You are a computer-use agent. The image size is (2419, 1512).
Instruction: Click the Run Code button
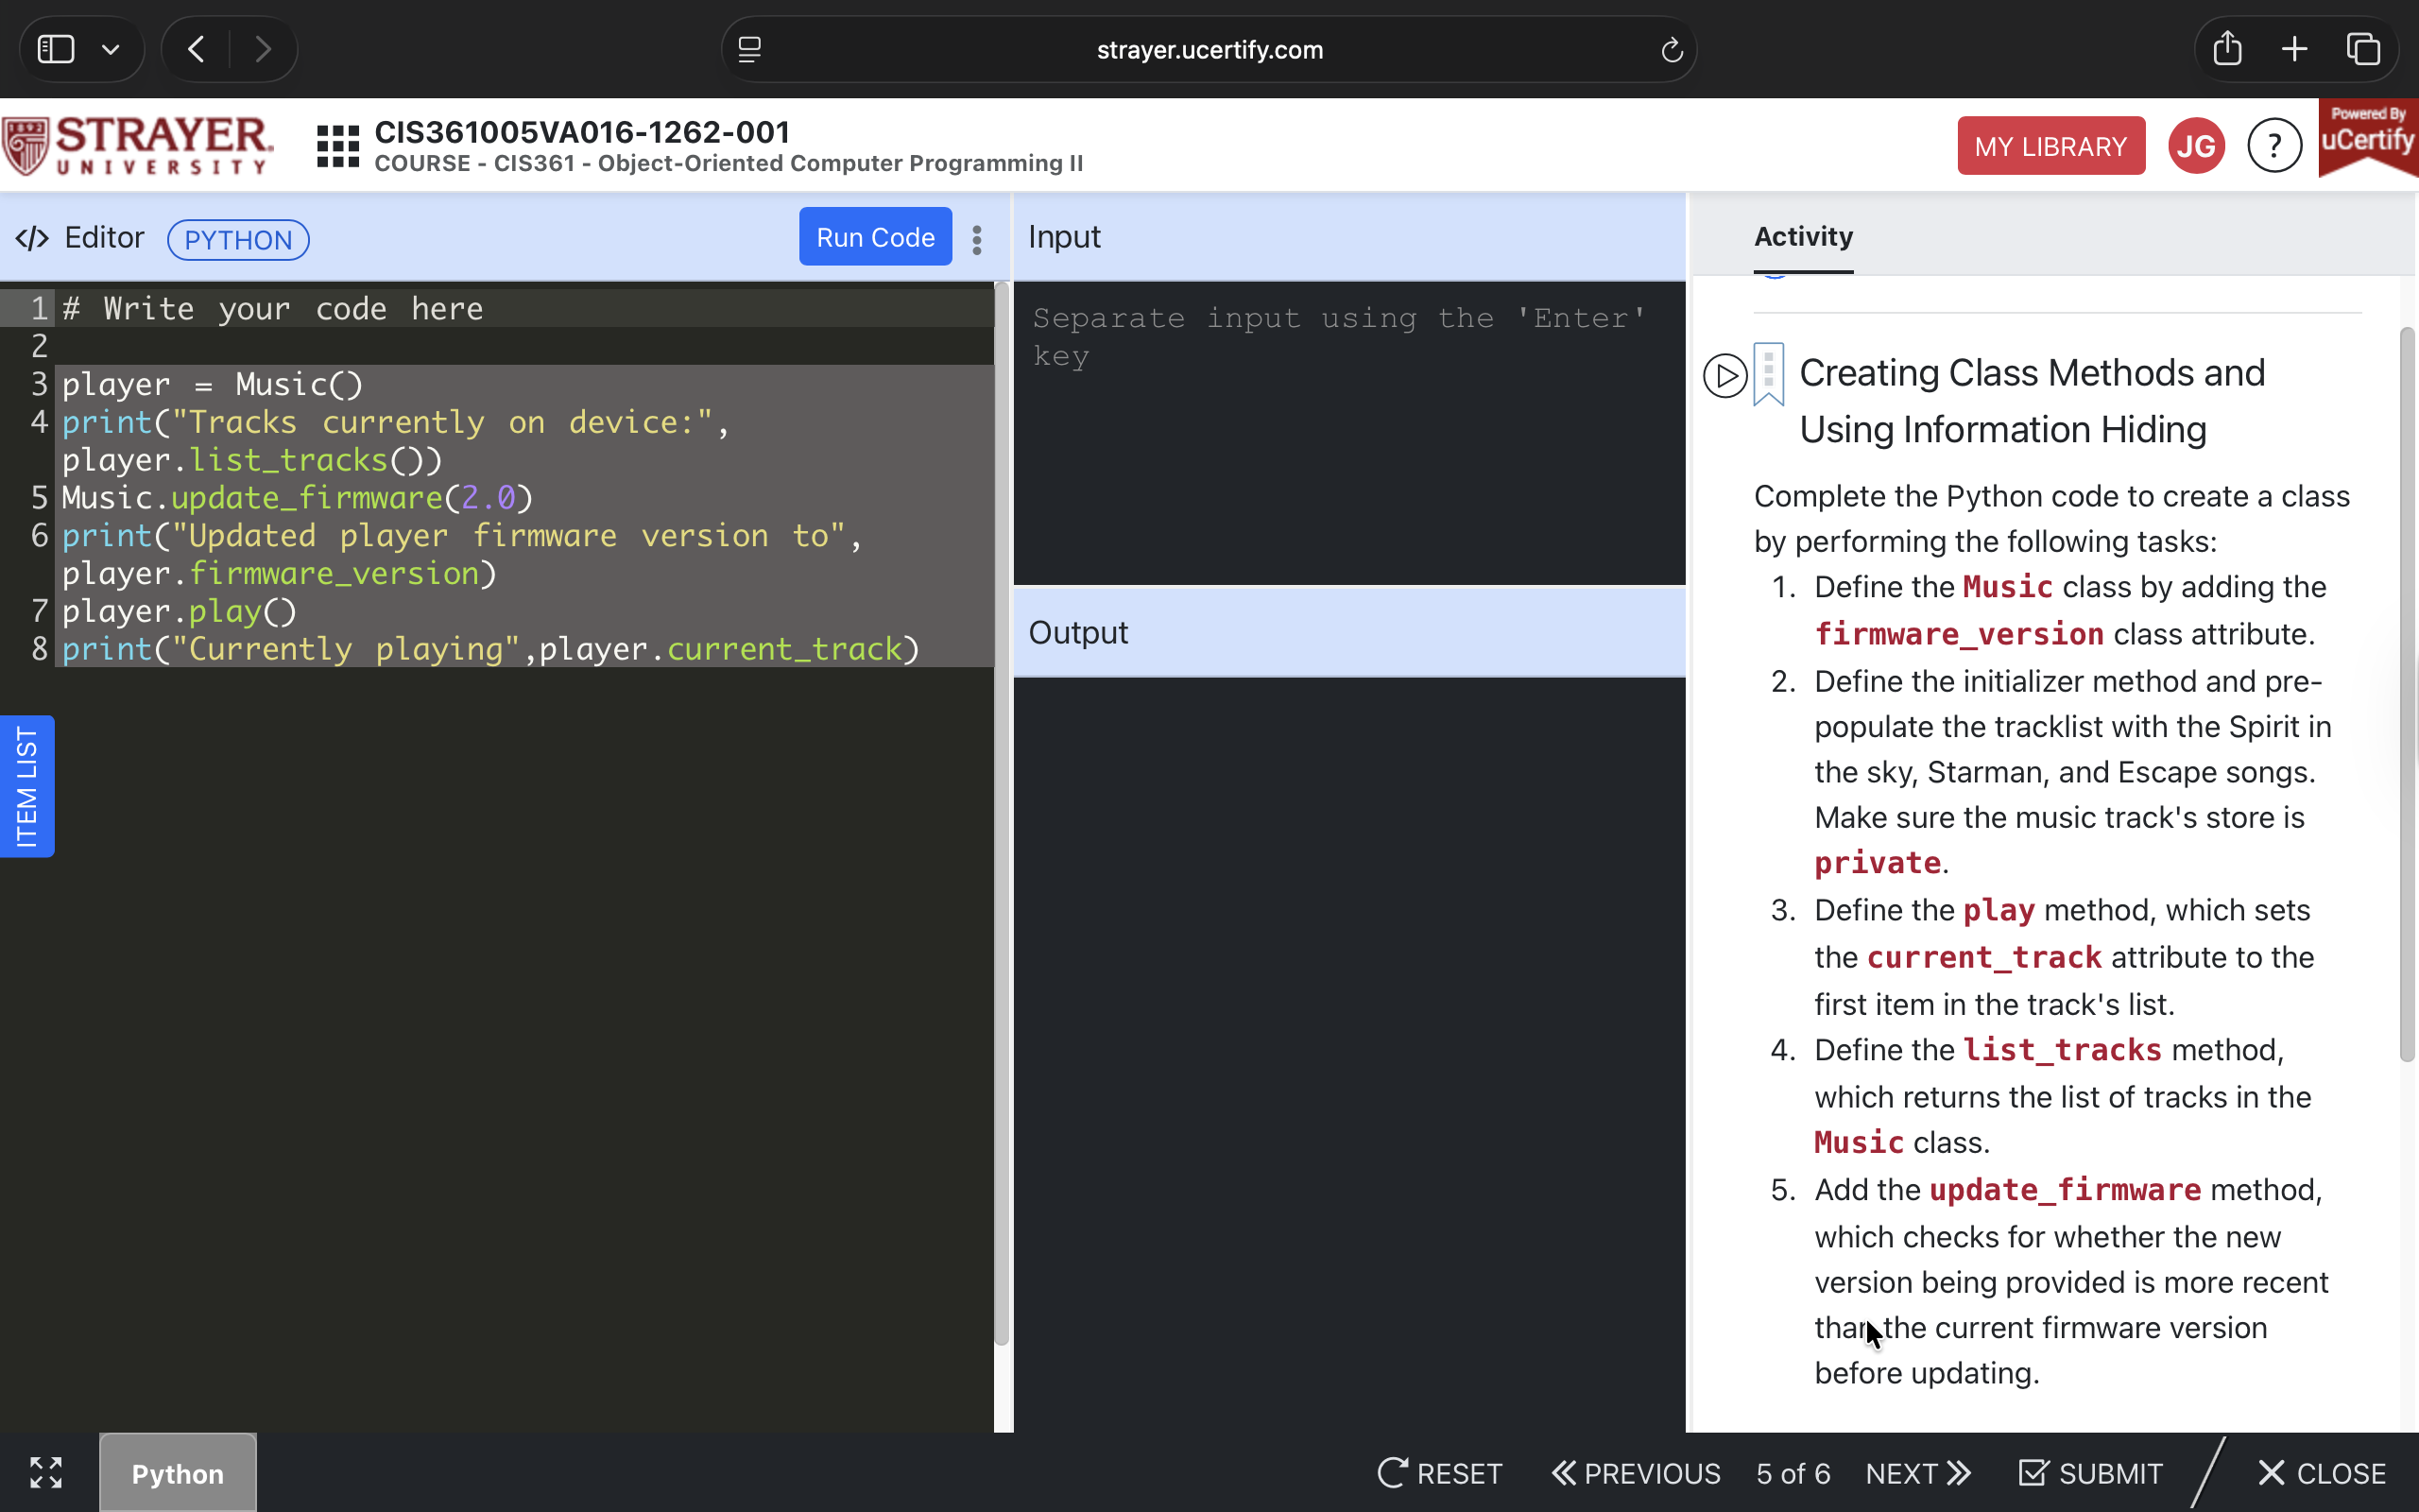pos(875,237)
